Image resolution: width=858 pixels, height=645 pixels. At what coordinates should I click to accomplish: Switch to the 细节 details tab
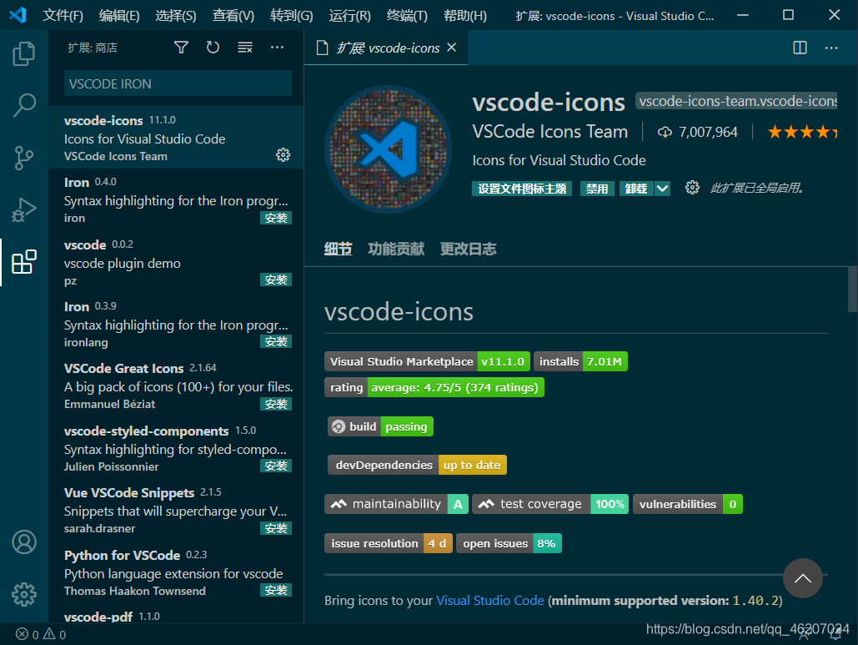(x=338, y=249)
